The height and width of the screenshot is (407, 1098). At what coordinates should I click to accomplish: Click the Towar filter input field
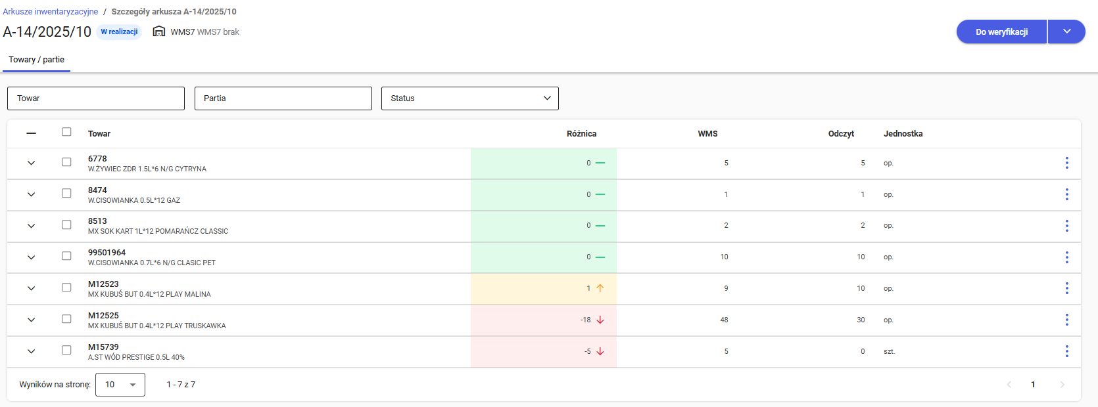click(96, 98)
